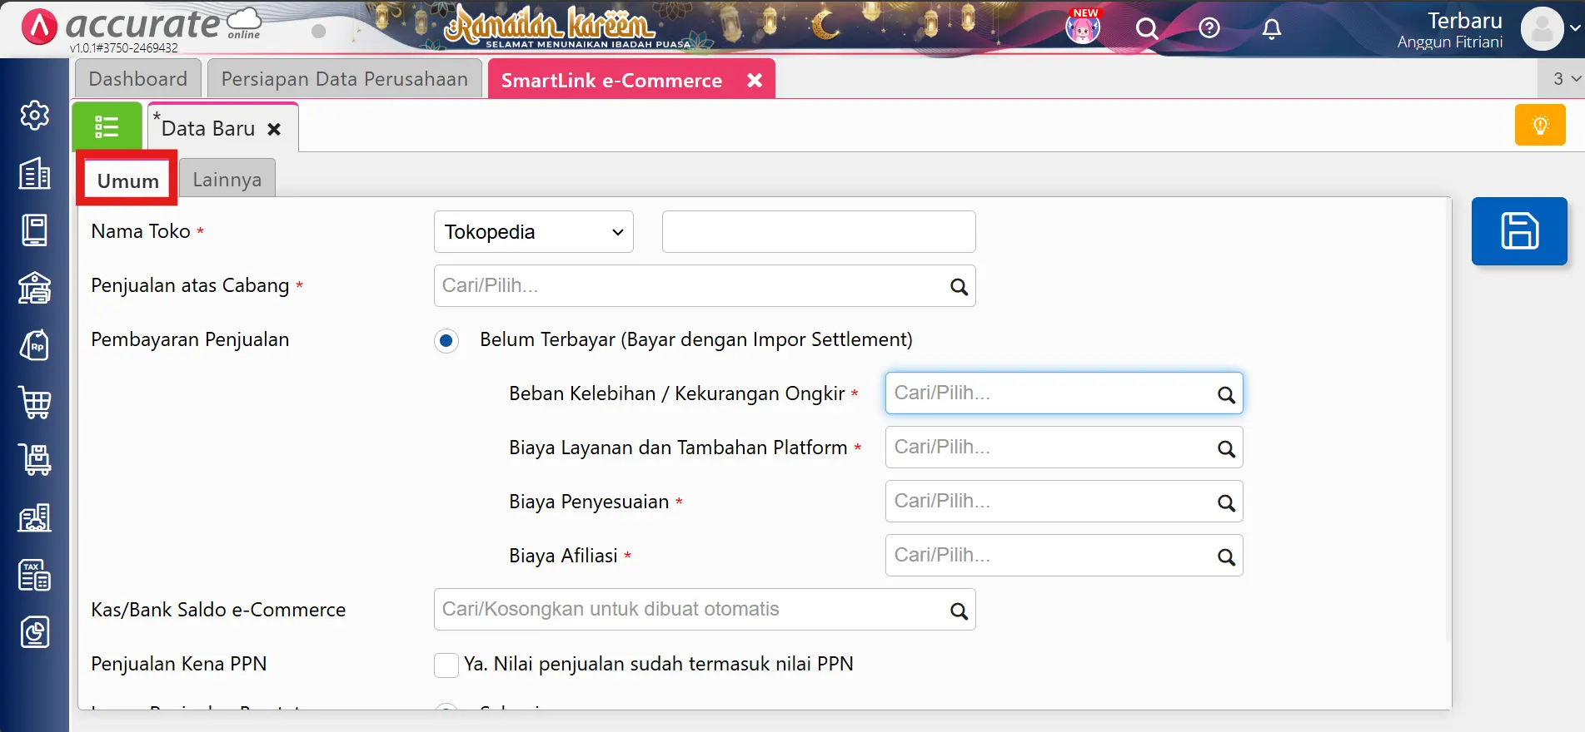Tick the Penjualan Kena PPN checkbox

point(446,665)
